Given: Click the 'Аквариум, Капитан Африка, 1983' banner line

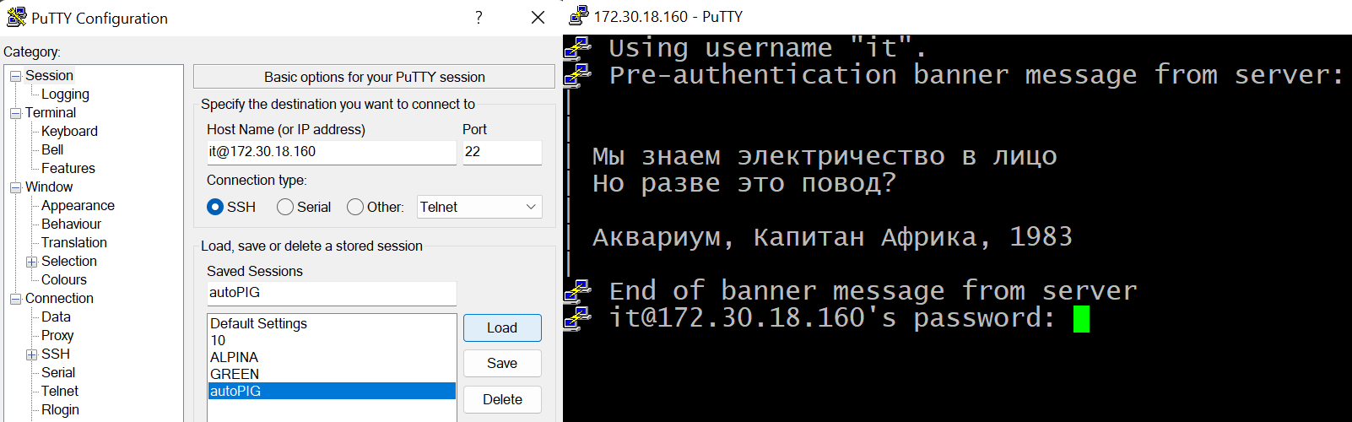Looking at the screenshot, I should tap(832, 237).
